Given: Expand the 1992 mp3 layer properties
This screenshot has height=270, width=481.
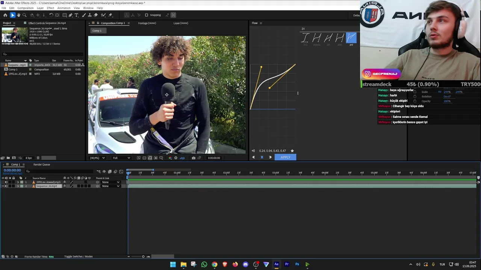Looking at the screenshot, I should pyautogui.click(x=18, y=182).
